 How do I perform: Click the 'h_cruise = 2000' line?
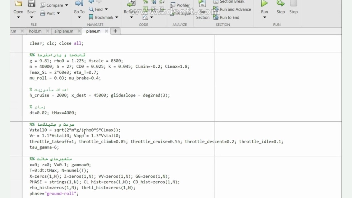pyautogui.click(x=100, y=95)
